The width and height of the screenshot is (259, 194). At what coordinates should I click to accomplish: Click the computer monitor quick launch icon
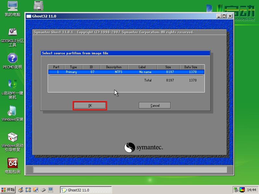(x=51, y=190)
